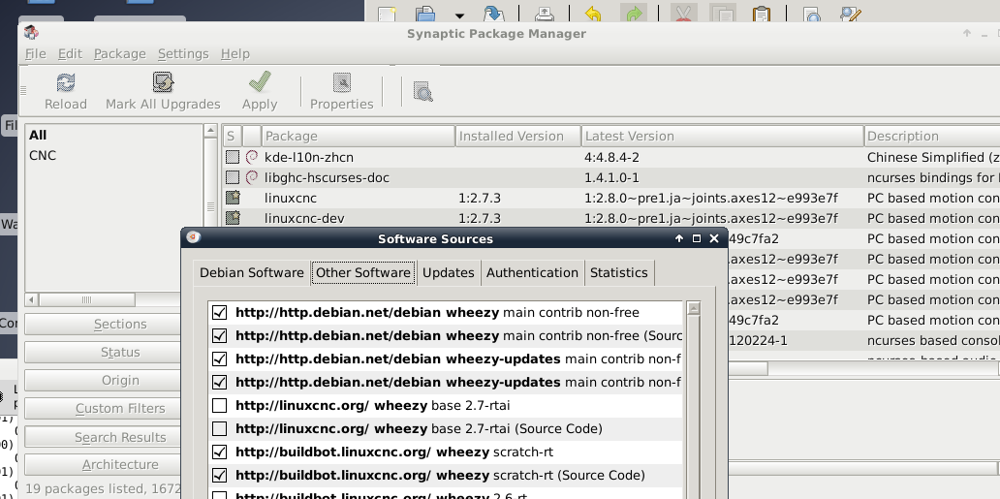Roll up the Software Sources dialog
The image size is (1000, 499).
click(x=679, y=238)
